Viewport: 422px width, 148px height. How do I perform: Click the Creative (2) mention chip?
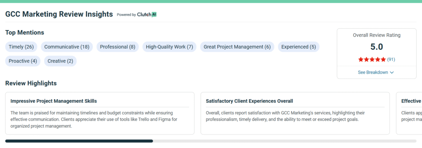pos(60,61)
